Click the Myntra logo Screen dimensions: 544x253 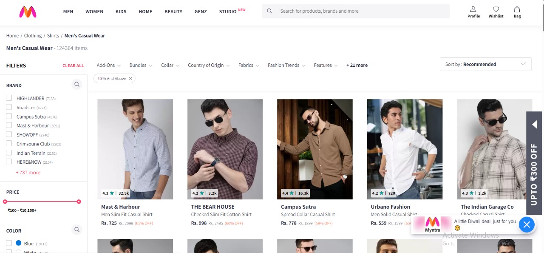point(28,12)
